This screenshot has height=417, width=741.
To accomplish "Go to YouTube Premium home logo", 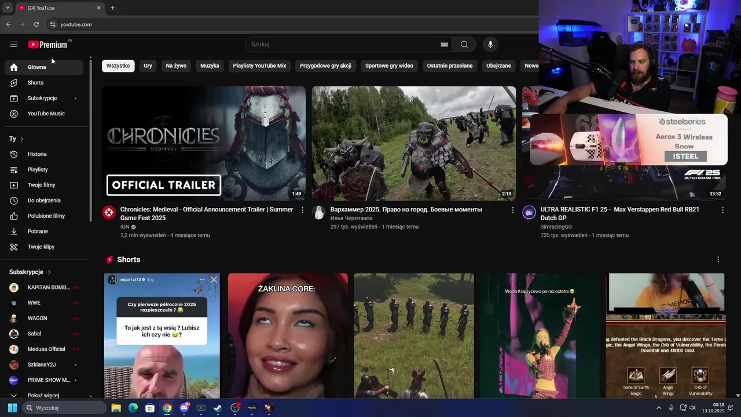I will tap(47, 45).
